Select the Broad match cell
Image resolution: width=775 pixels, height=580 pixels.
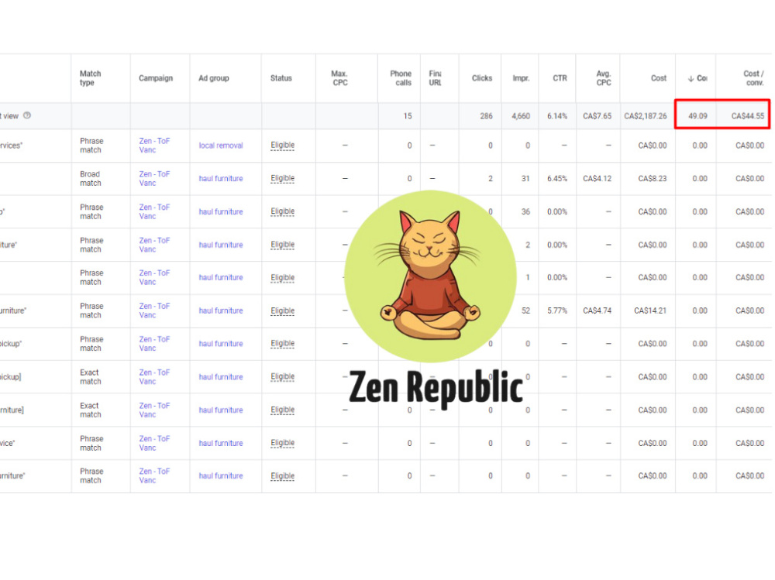click(91, 179)
